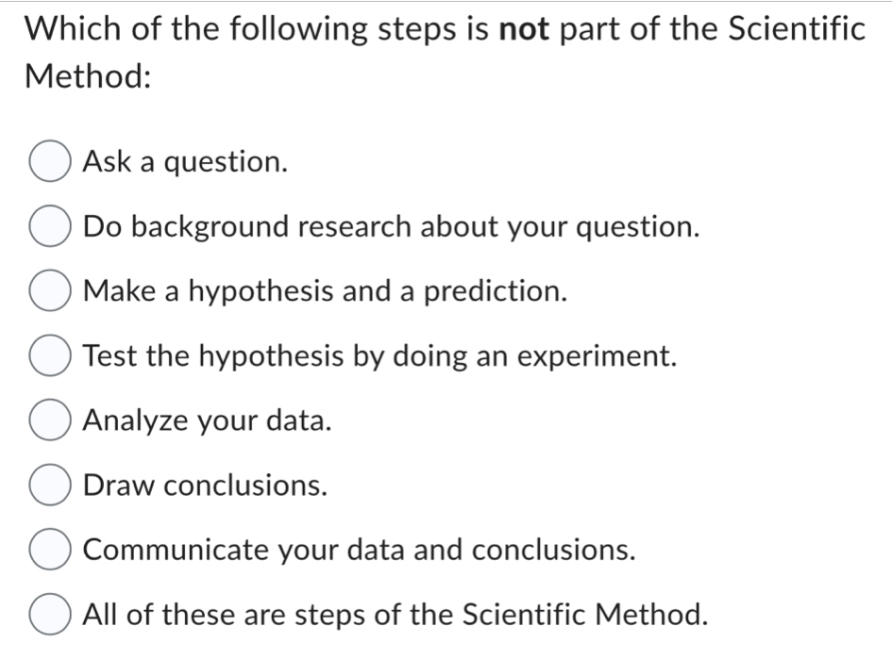Click the "Draw conclusions" label text
This screenshot has height=659, width=892.
[203, 485]
